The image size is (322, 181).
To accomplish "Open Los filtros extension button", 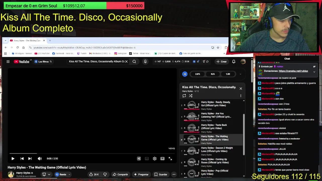I will point(43,62).
